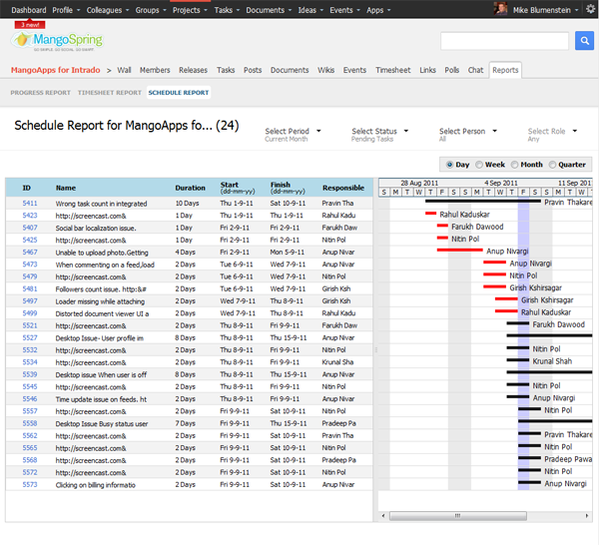Screen dimensions: 599x545
Task: Open the Ideas menu
Action: point(310,10)
